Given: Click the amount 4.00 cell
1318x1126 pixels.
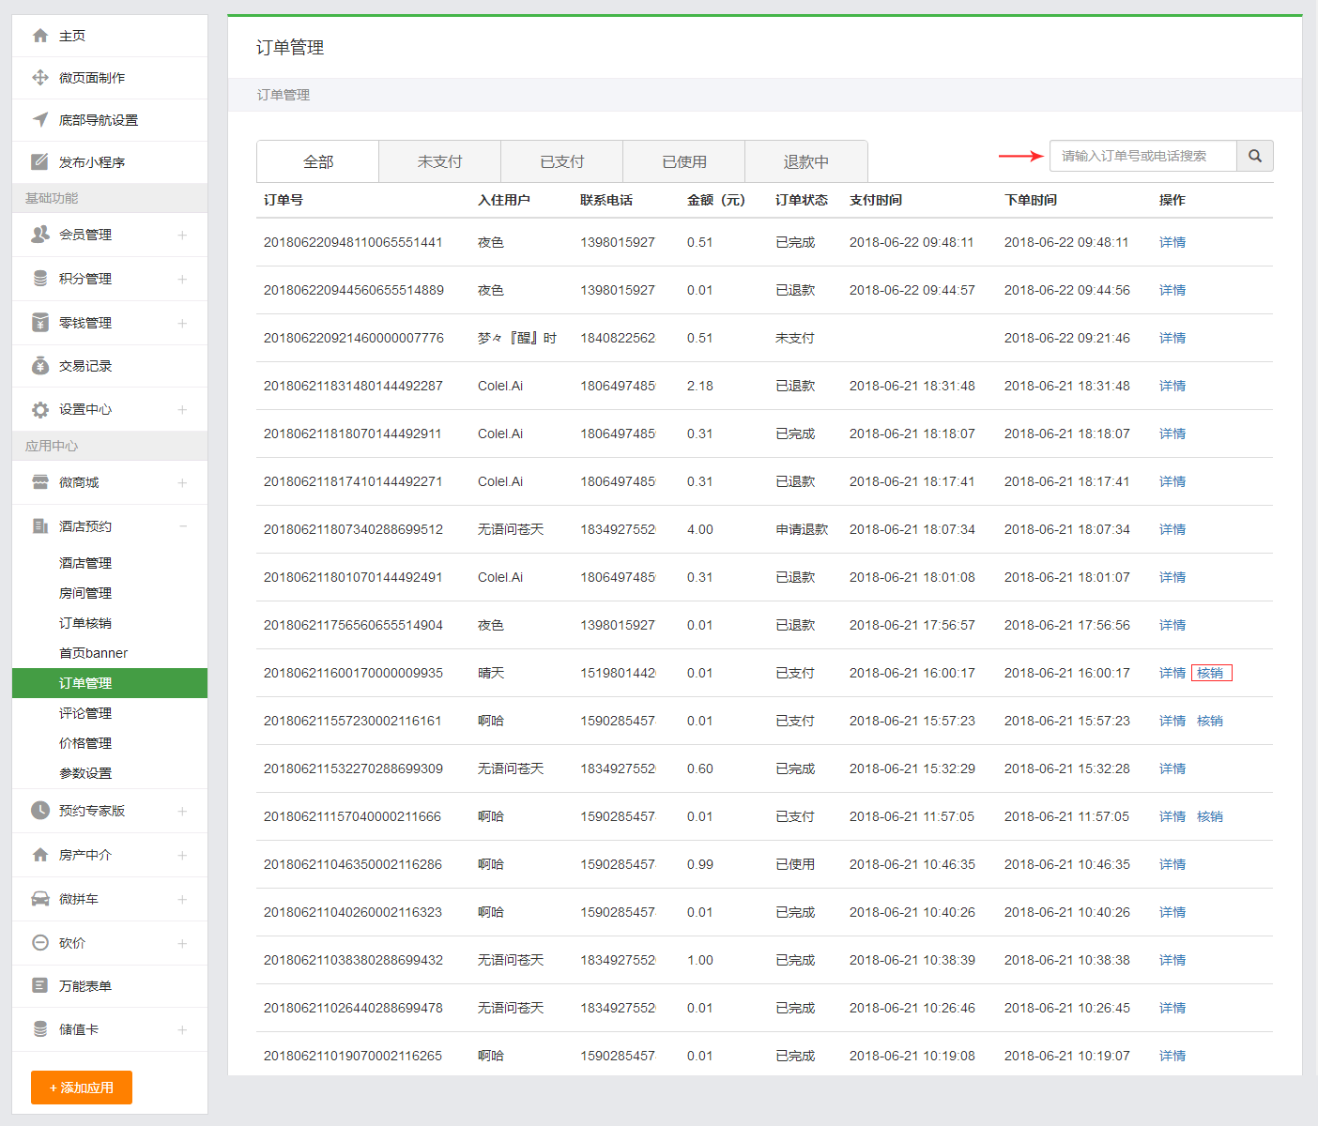Looking at the screenshot, I should pyautogui.click(x=700, y=529).
